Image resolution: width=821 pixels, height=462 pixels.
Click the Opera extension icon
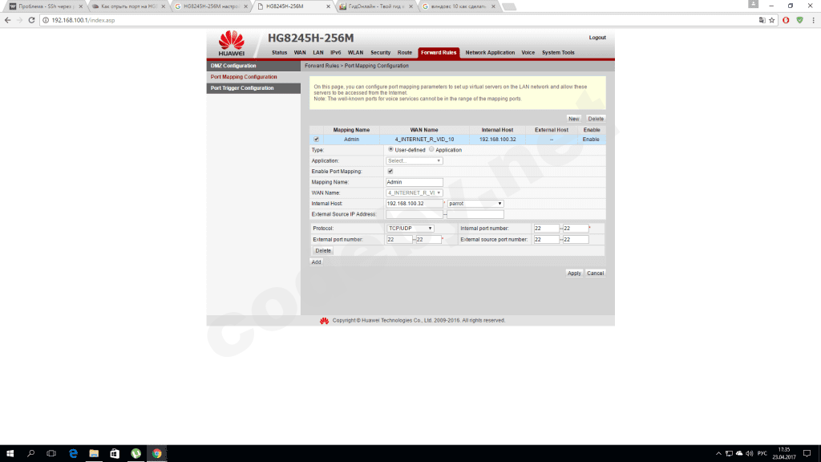pos(786,20)
